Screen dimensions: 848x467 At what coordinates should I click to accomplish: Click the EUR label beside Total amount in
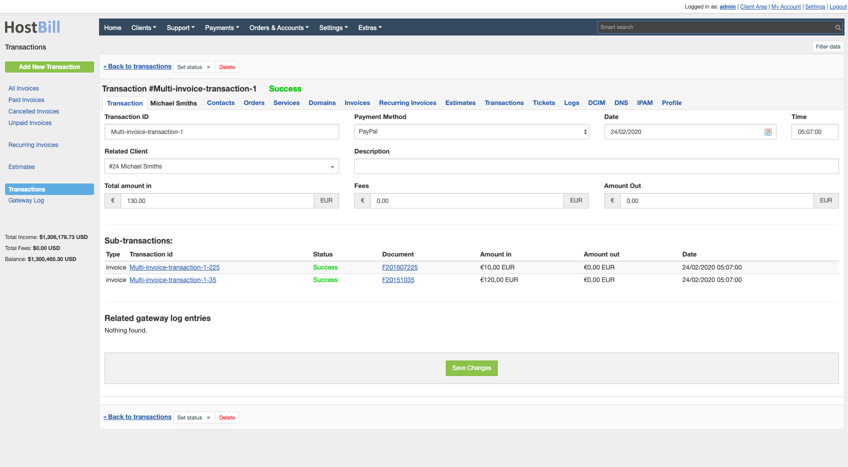click(326, 200)
